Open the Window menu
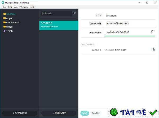Screen dimensions: 159x118 24,7
